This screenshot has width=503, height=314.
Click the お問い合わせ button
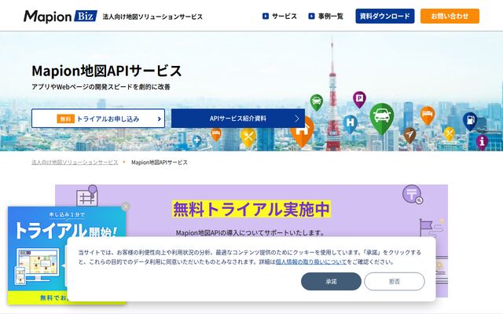[450, 16]
